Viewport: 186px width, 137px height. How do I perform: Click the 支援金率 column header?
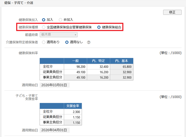[x=73, y=106]
